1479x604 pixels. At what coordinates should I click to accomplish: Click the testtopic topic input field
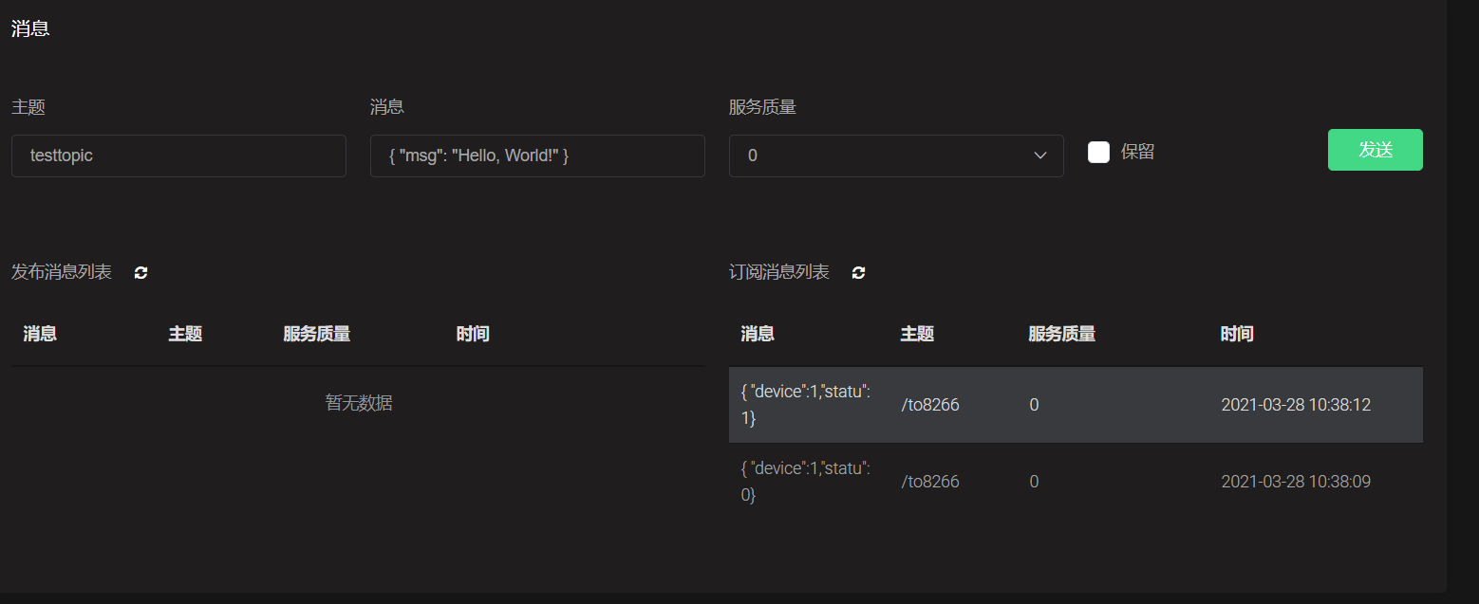click(x=178, y=156)
